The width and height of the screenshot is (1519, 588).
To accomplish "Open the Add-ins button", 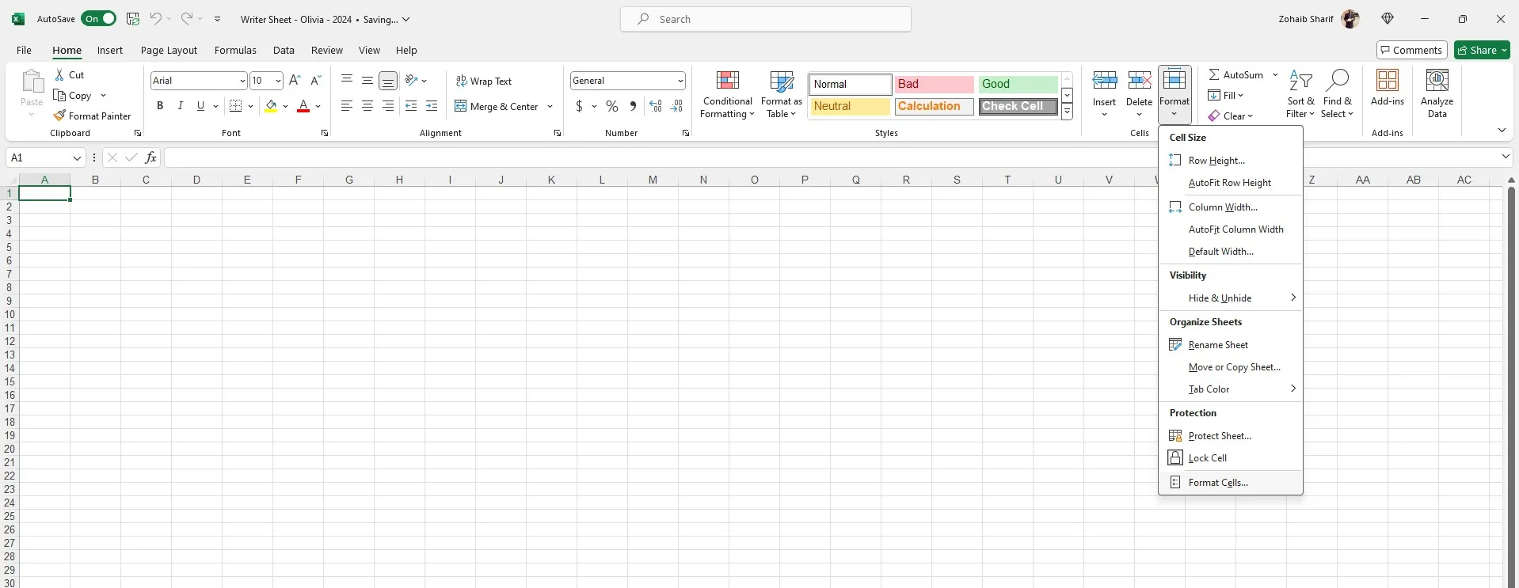I will click(x=1387, y=88).
